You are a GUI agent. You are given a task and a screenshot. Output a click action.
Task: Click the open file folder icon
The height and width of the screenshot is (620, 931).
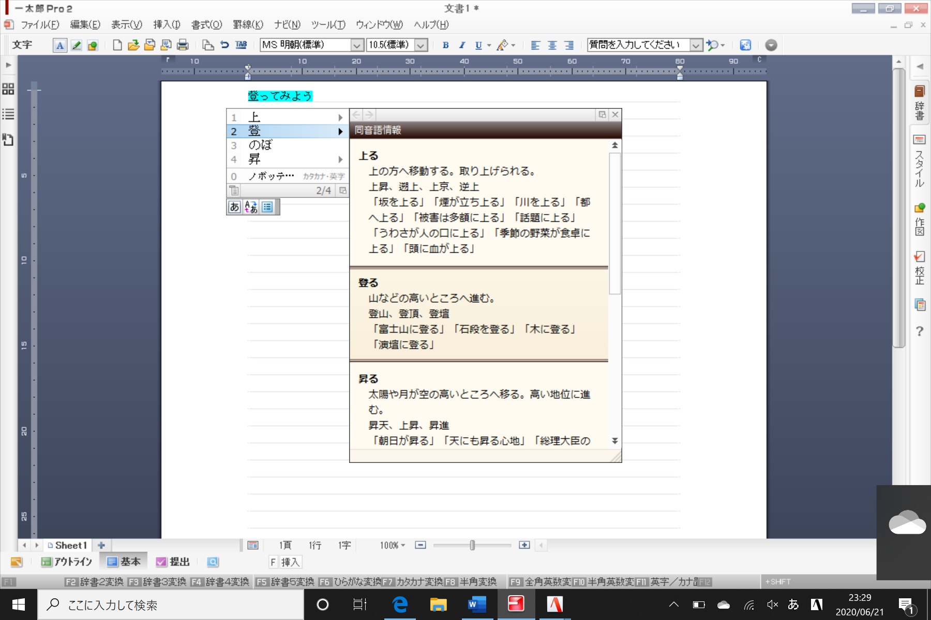133,45
